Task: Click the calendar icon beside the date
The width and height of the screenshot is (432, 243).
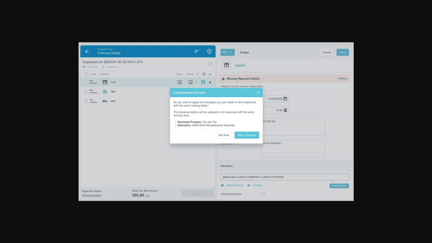Action: 286,98
